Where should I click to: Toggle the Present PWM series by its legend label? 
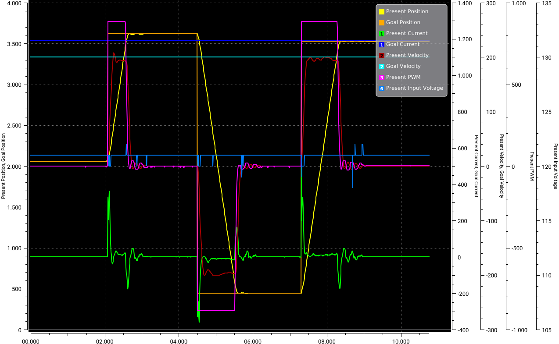click(401, 77)
